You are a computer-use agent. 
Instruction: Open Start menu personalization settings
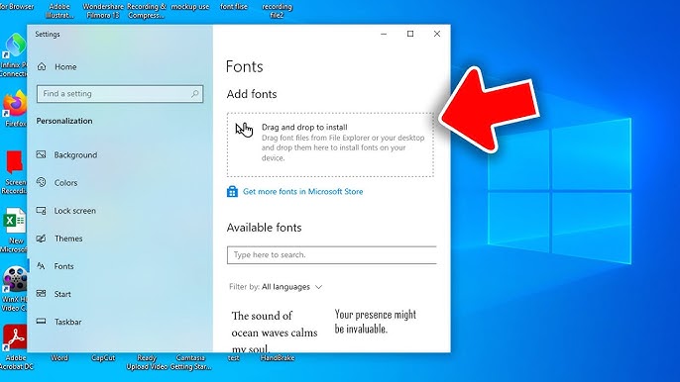pyautogui.click(x=62, y=294)
